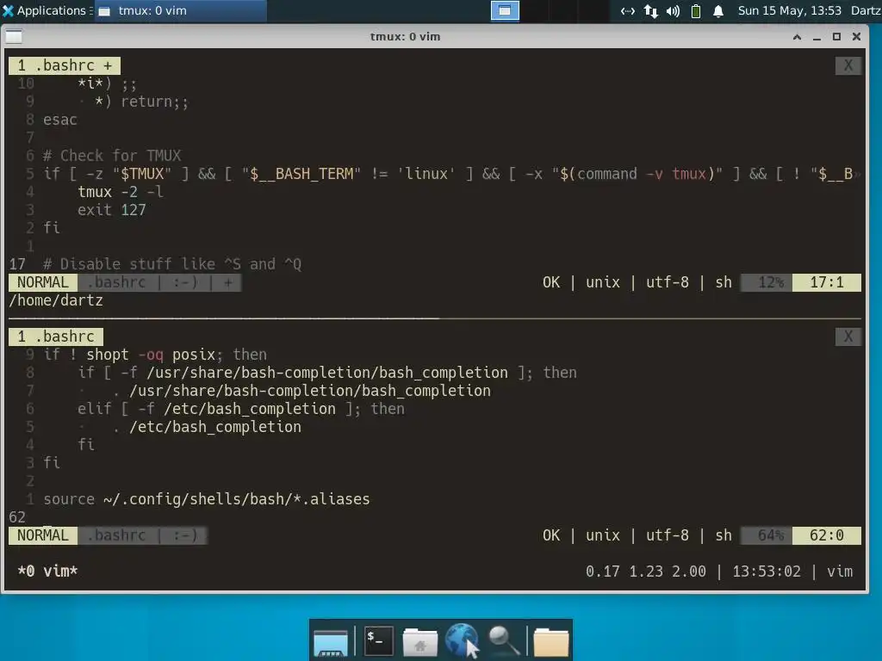Close the lower vim tab with X
The image size is (882, 661).
pyautogui.click(x=848, y=337)
